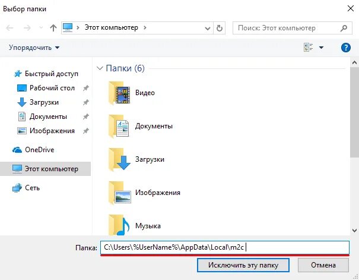The image size is (359, 280).
Task: Open address bar history dropdown
Action: [x=208, y=28]
